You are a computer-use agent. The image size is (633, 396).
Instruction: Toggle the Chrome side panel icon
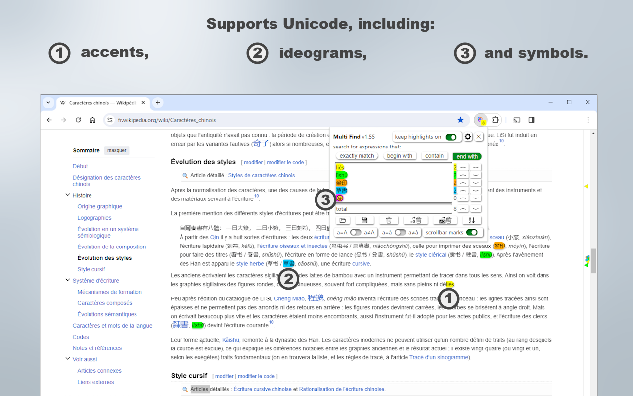(x=531, y=120)
